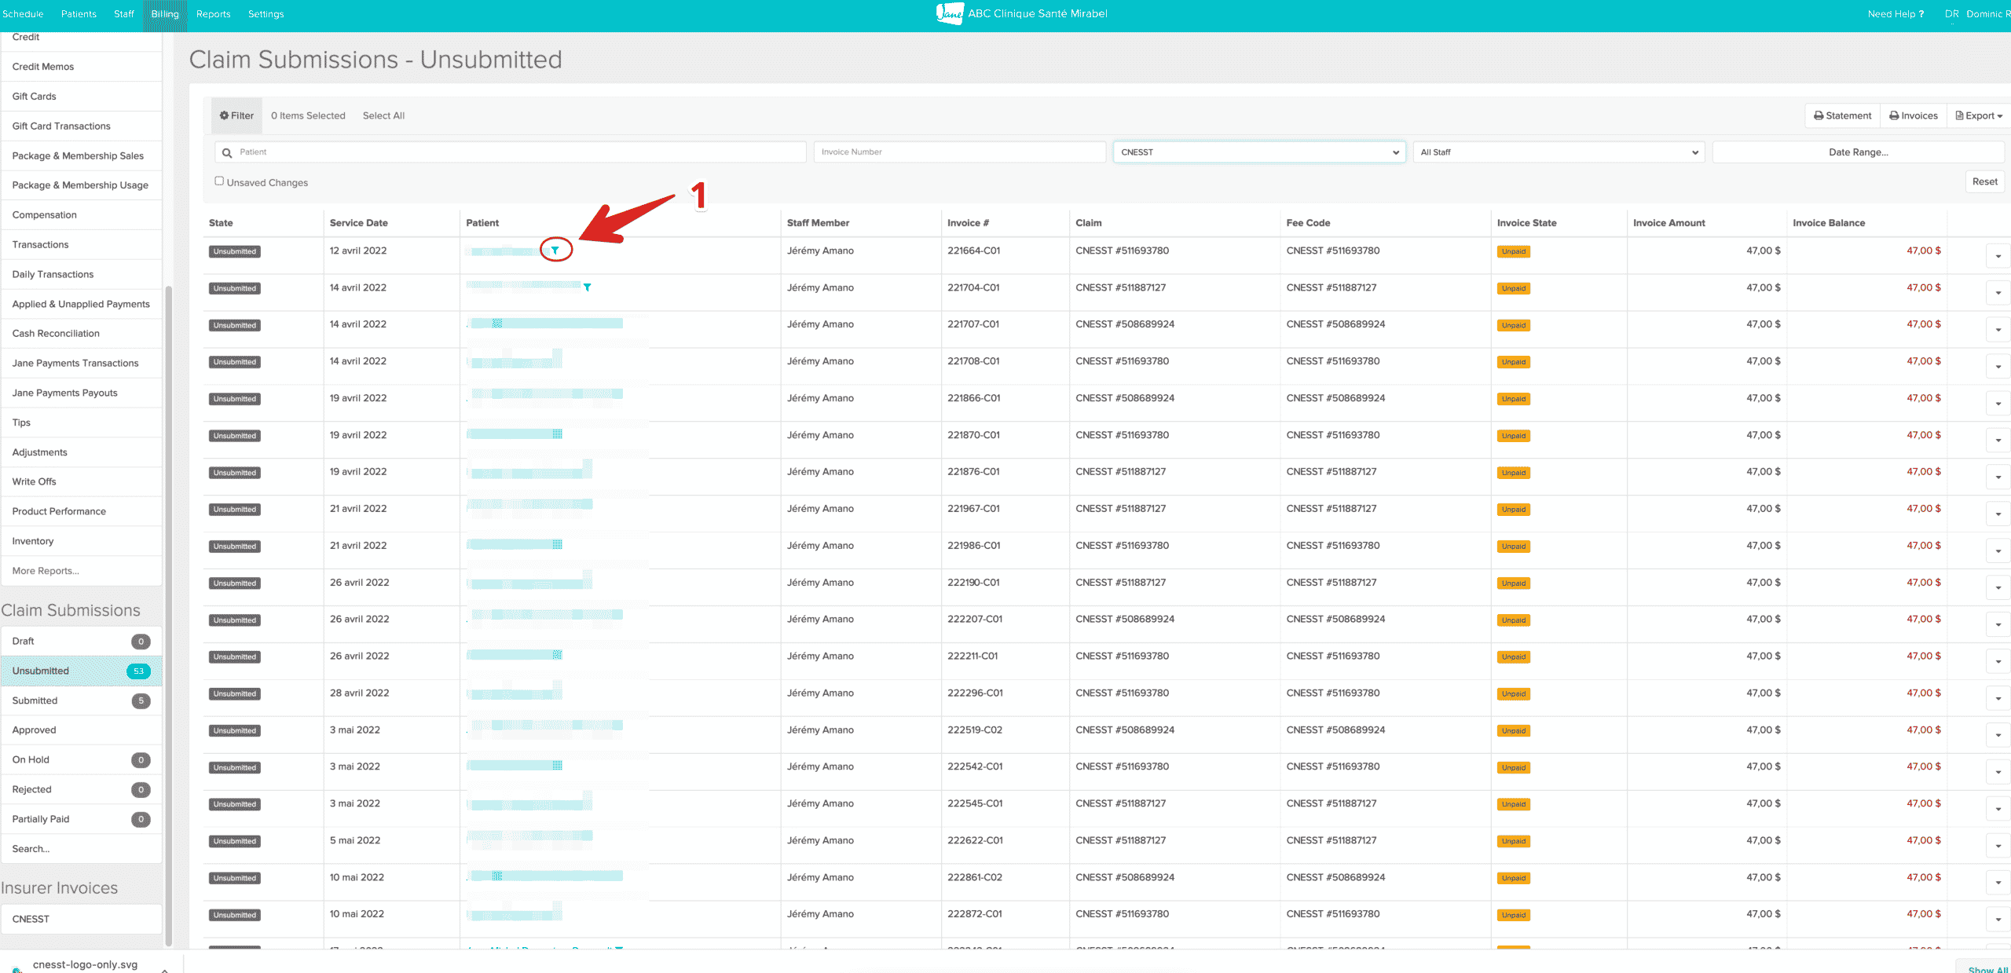Click funnel icon on 14 avril 221704-C01 row
This screenshot has width=2011, height=973.
click(587, 287)
